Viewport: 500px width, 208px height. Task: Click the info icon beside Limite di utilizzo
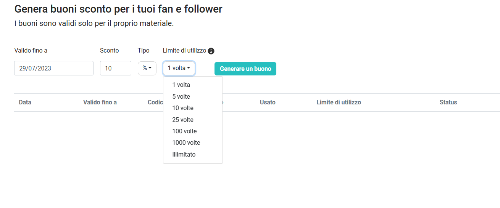(x=211, y=51)
